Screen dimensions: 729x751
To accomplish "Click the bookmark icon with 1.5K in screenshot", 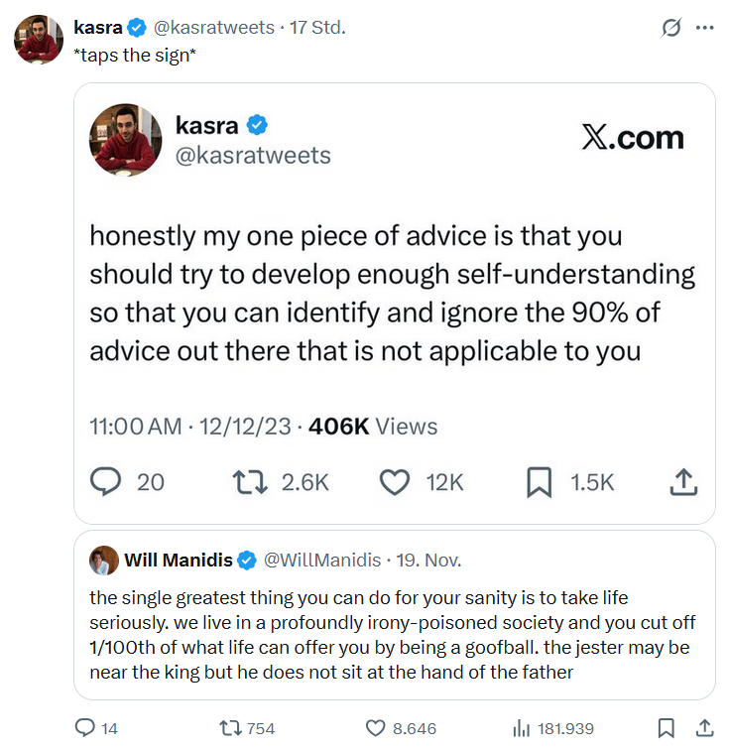I will click(x=539, y=482).
